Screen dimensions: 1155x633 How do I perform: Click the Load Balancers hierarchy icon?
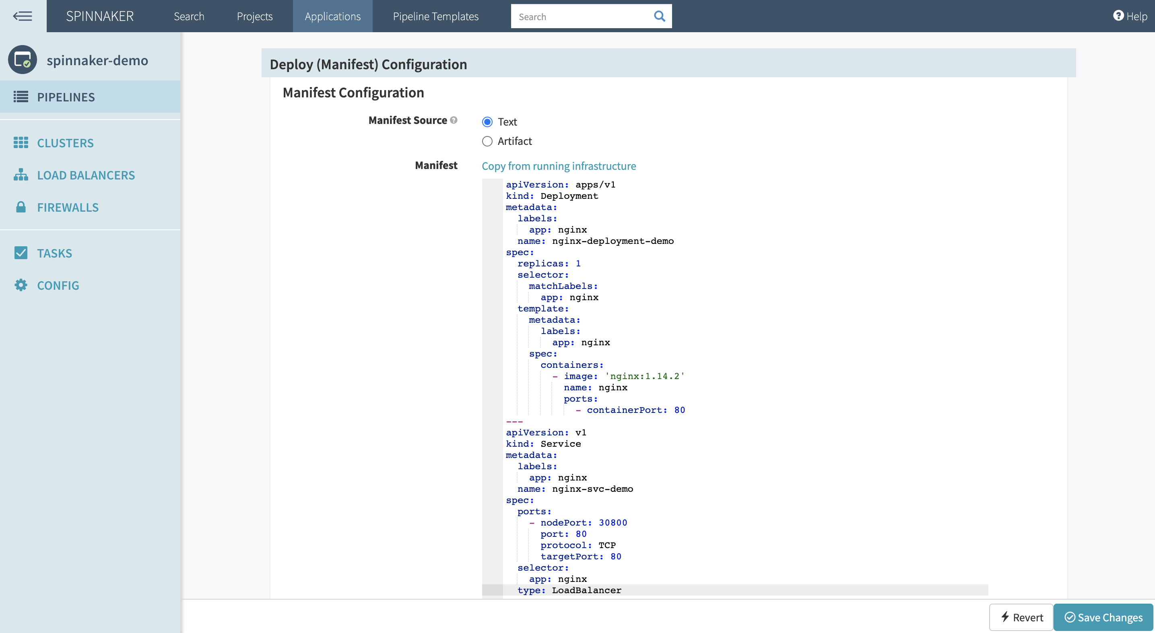(21, 175)
